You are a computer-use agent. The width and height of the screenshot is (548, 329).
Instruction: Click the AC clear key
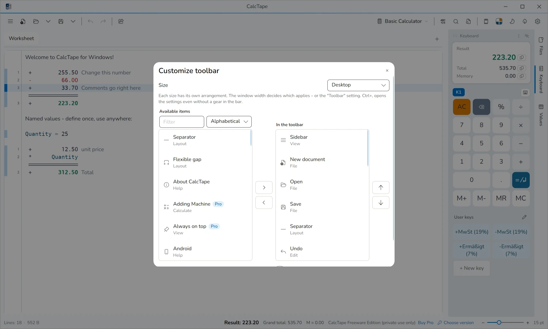point(462,107)
